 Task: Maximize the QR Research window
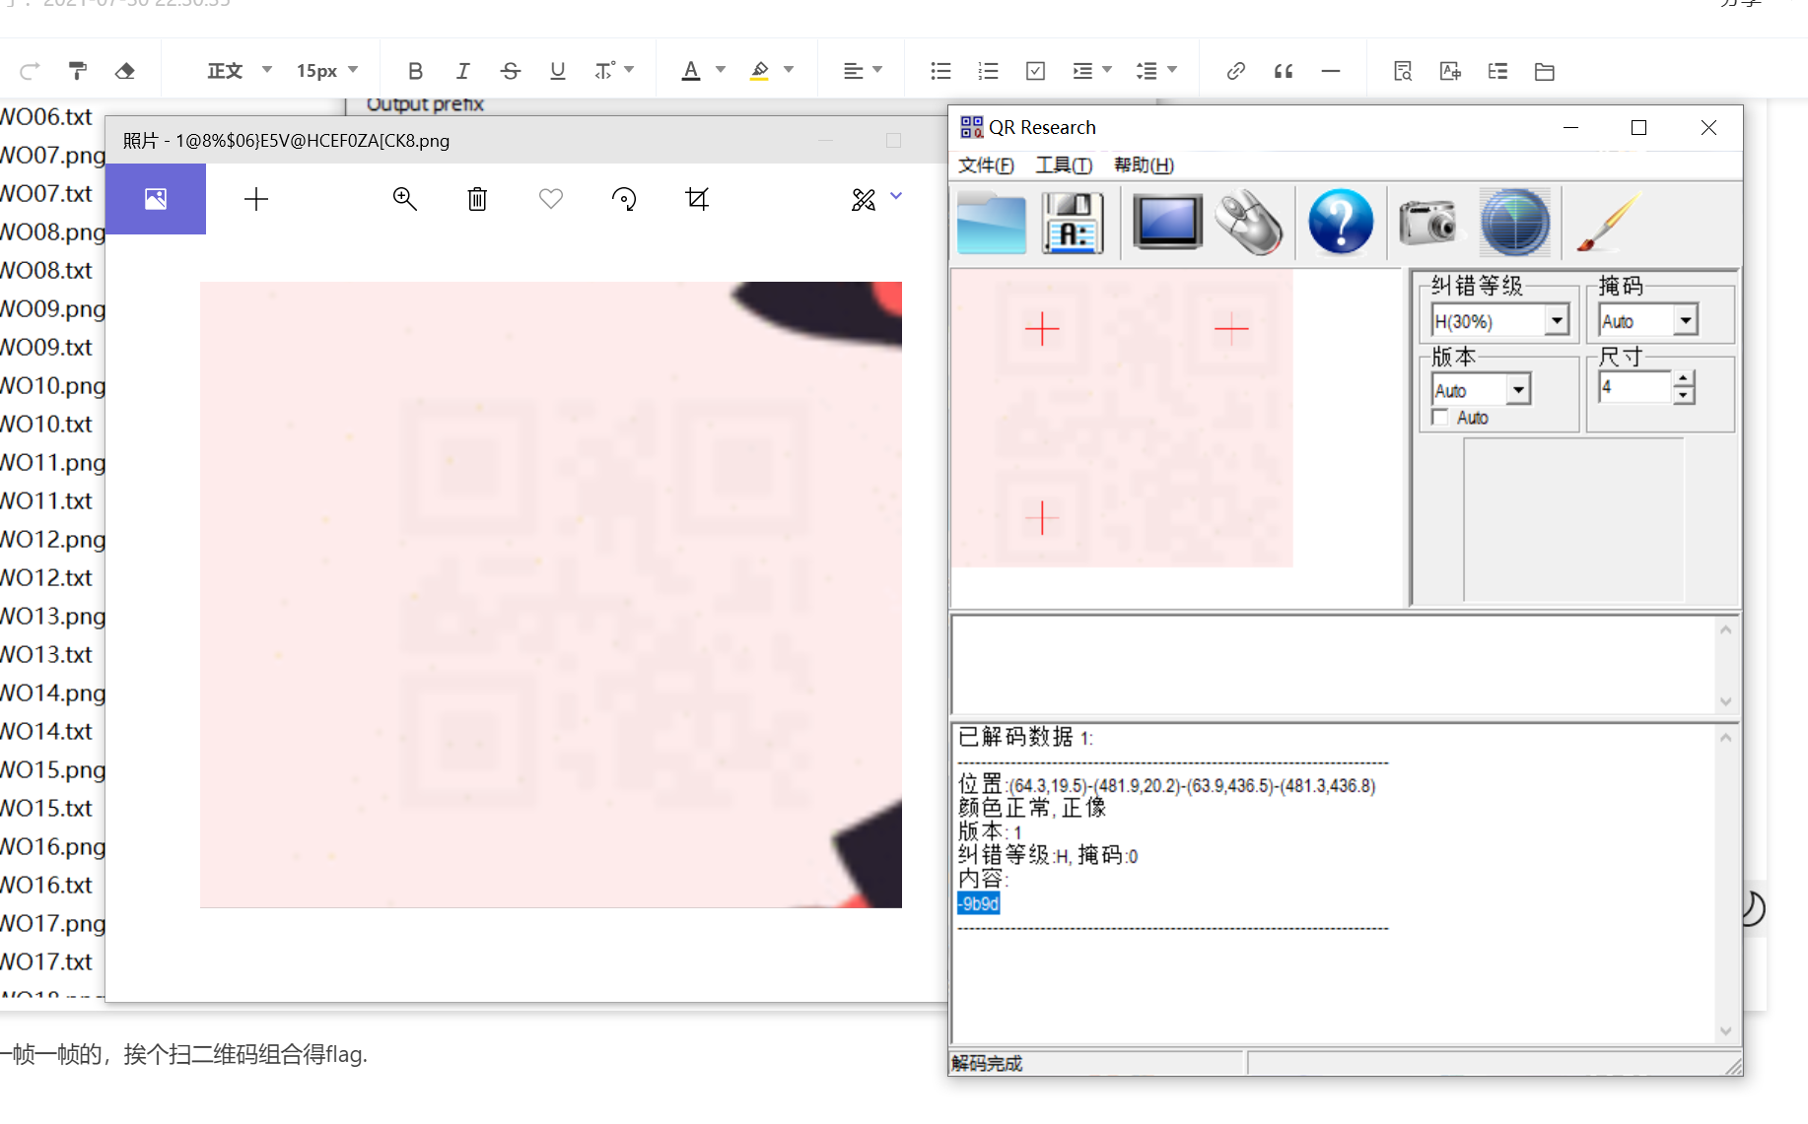coord(1639,128)
